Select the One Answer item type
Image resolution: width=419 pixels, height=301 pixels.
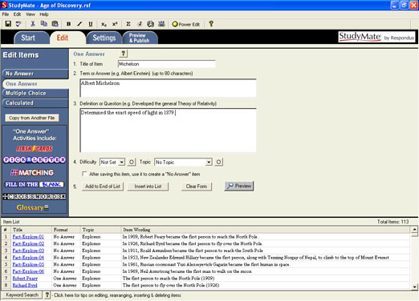35,83
